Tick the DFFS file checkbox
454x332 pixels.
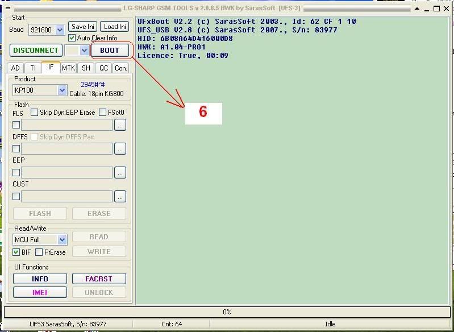(x=16, y=148)
